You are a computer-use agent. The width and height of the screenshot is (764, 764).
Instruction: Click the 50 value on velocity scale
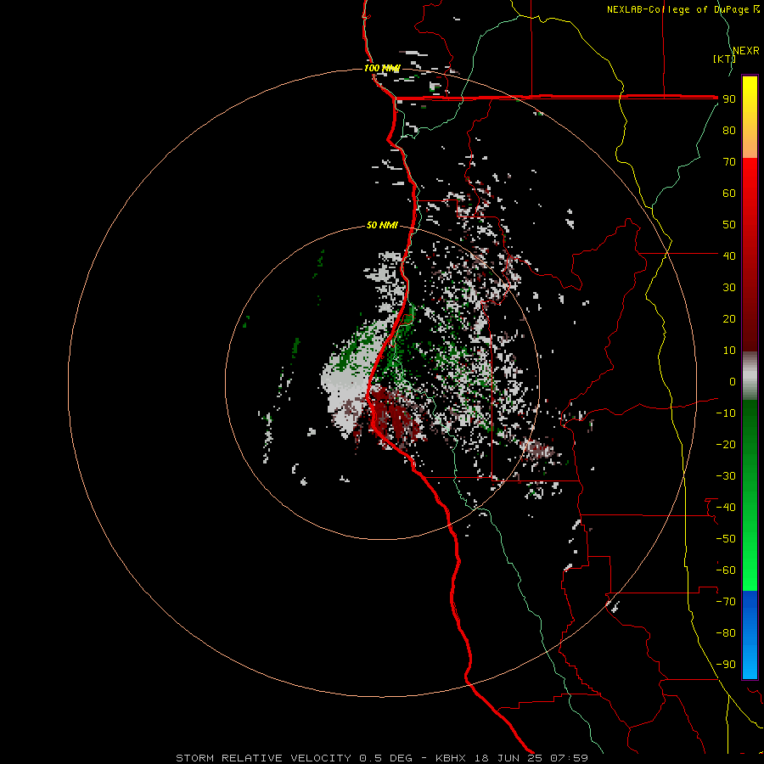(x=729, y=225)
